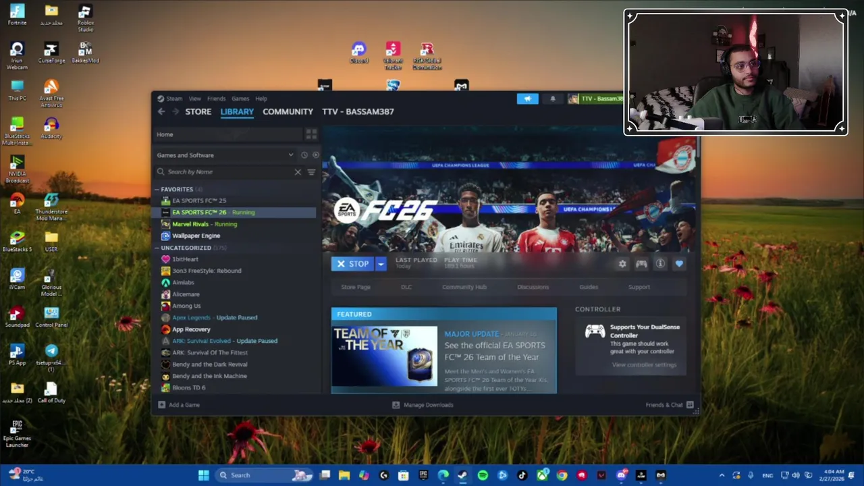Image resolution: width=864 pixels, height=486 pixels.
Task: Click Manage Downloads
Action: (x=423, y=405)
